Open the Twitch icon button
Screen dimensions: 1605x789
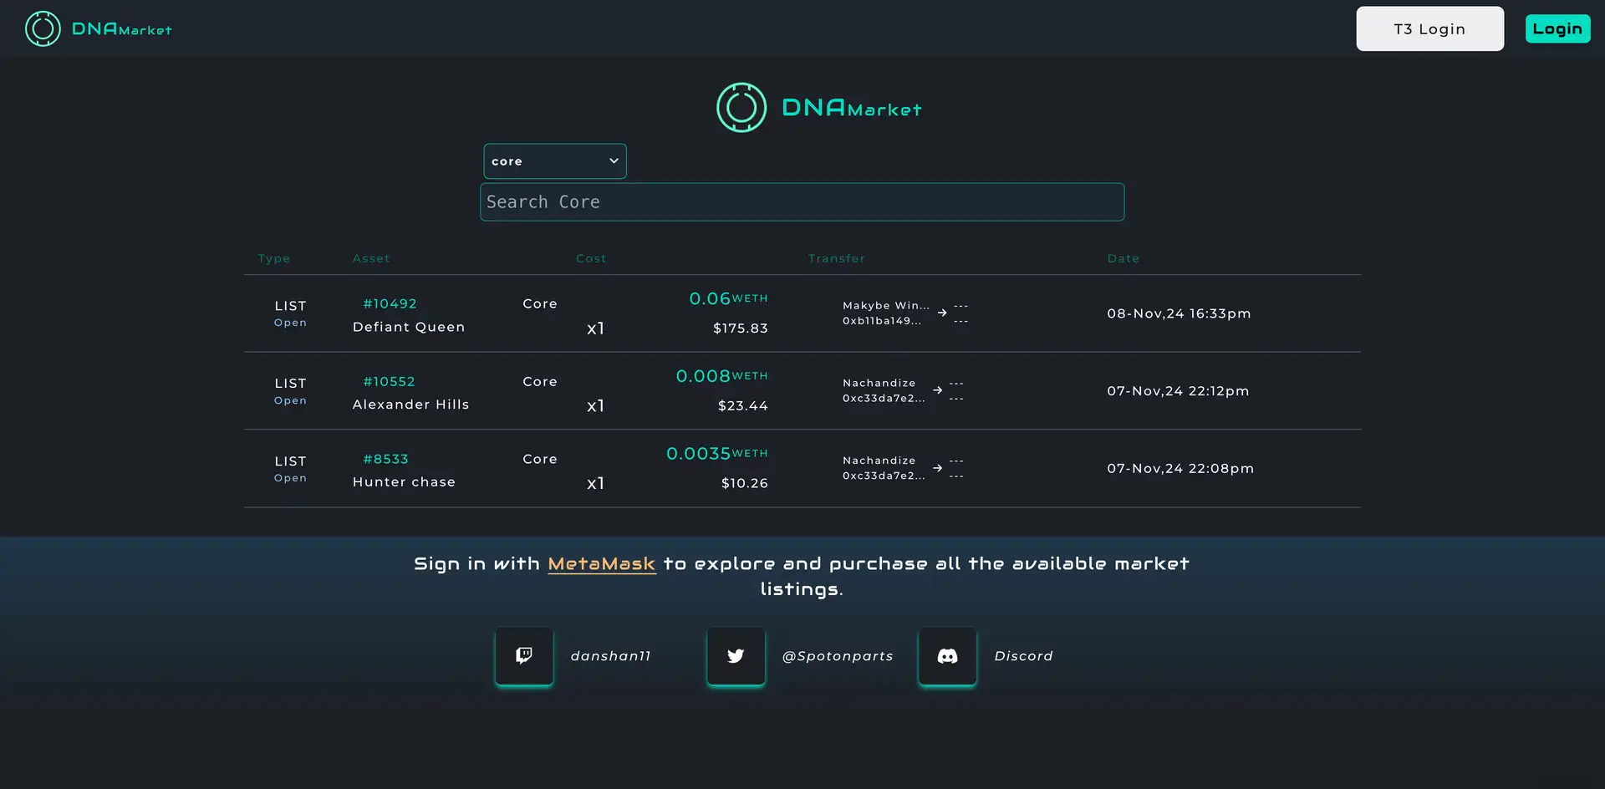[x=524, y=656]
